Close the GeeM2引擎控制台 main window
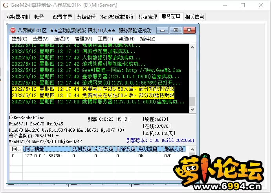This screenshot has height=193, width=271. (x=261, y=5)
